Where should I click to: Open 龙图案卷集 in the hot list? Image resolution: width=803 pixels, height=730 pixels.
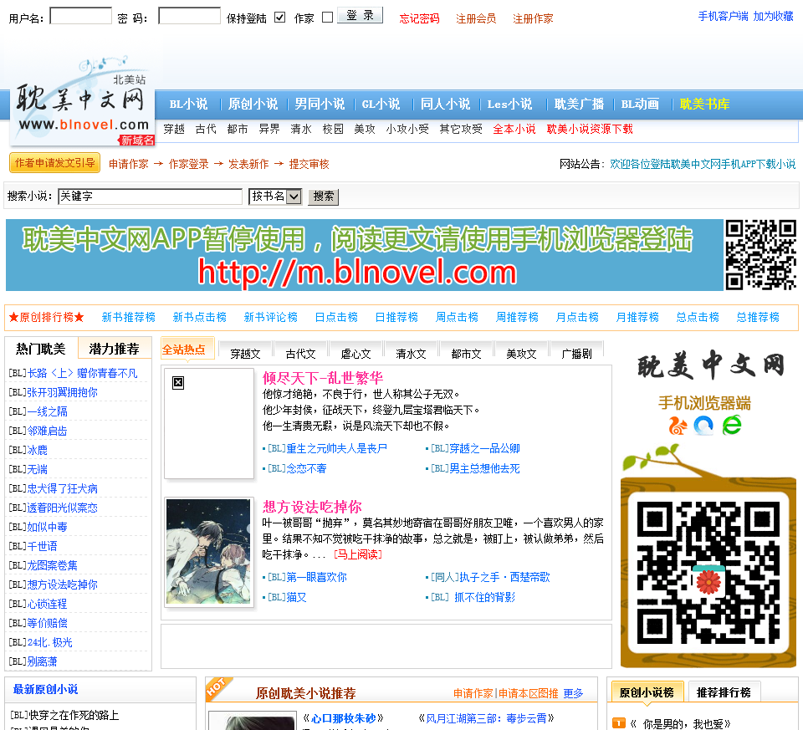pos(52,565)
